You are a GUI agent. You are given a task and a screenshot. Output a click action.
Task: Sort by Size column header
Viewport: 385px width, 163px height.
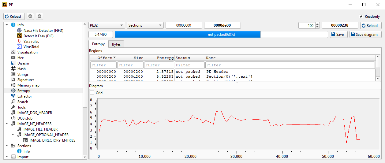coord(130,58)
